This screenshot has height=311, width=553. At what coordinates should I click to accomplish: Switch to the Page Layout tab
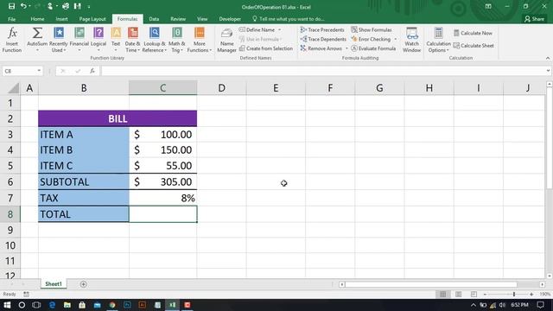click(92, 19)
